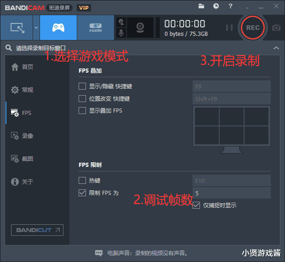Open the output folder icon

coord(201,6)
